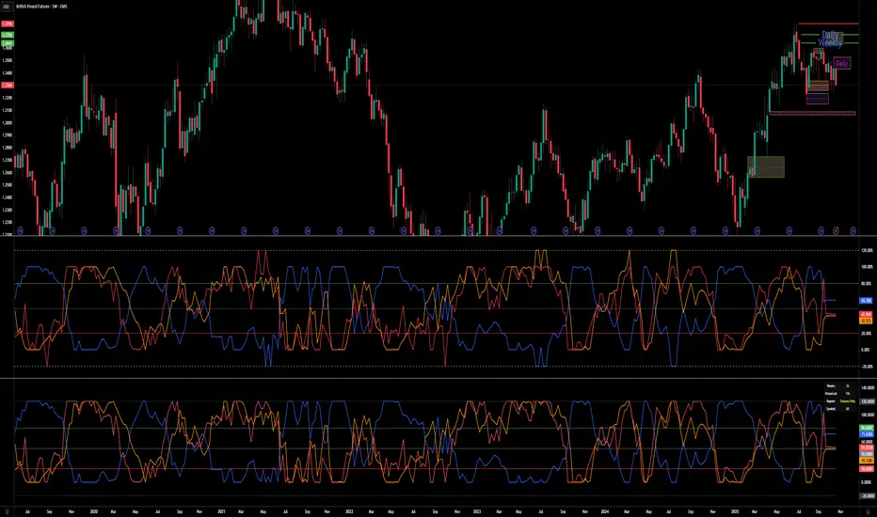Select the purple boxed 'Daily' label
Image resolution: width=877 pixels, height=517 pixels.
point(842,63)
